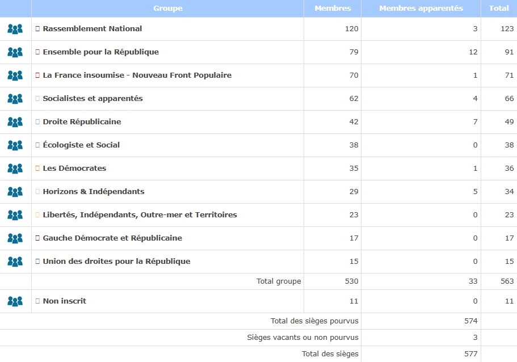Follow the Union des droites pour la République link
Screen dimensions: 517x362
116,262
